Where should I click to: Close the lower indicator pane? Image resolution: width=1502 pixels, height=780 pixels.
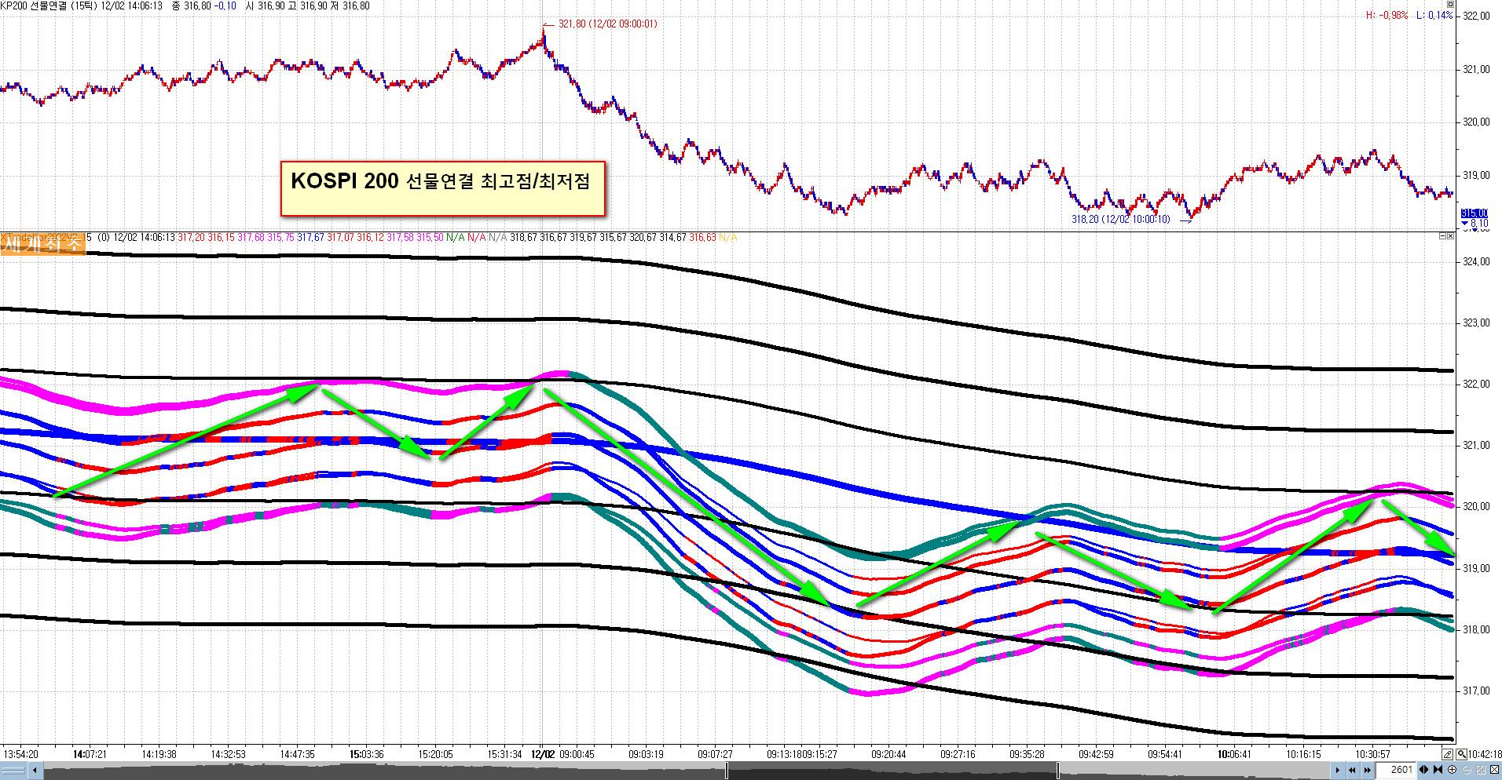point(1450,236)
